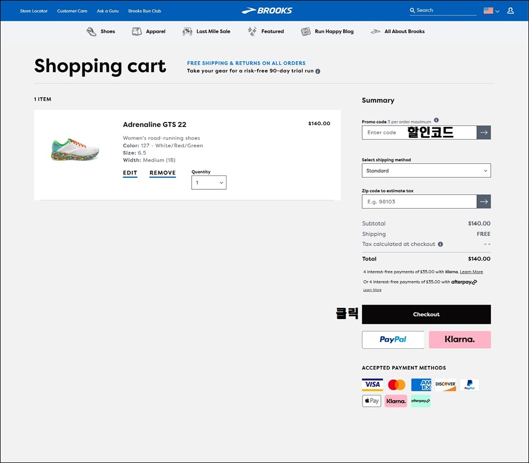529x463 pixels.
Task: Click the newspaper icon beside Run Happy Blog
Action: tap(306, 31)
